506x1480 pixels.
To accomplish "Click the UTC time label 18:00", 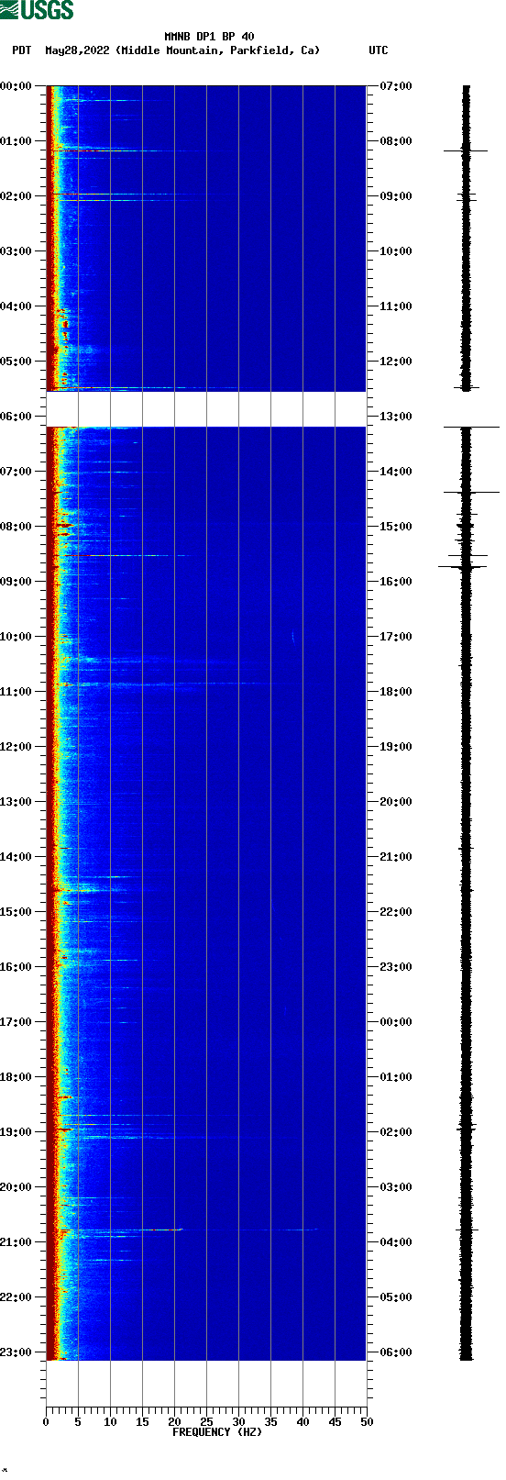I will point(396,692).
